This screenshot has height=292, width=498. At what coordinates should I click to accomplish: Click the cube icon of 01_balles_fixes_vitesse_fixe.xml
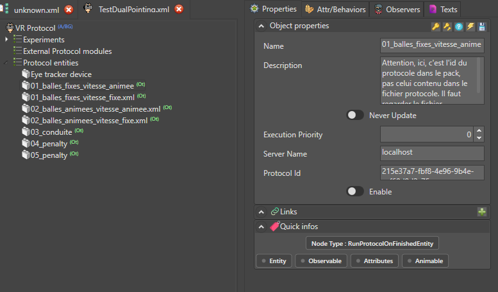26,97
